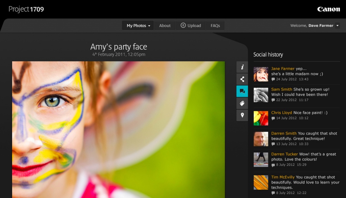The image size is (346, 198).
Task: Click the photo date "4th February 2011, 12:05pm"
Action: [x=119, y=54]
